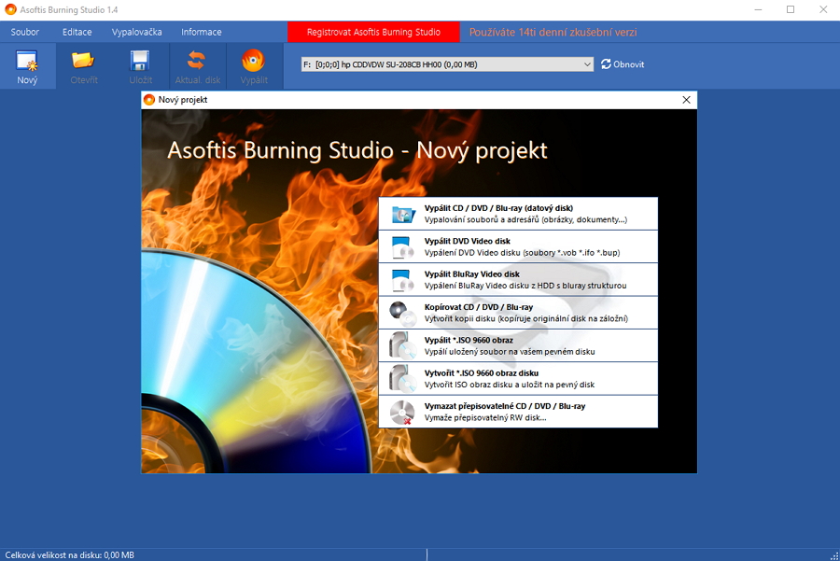
Task: Click the Aktual. disk refresh icon
Action: [x=197, y=60]
